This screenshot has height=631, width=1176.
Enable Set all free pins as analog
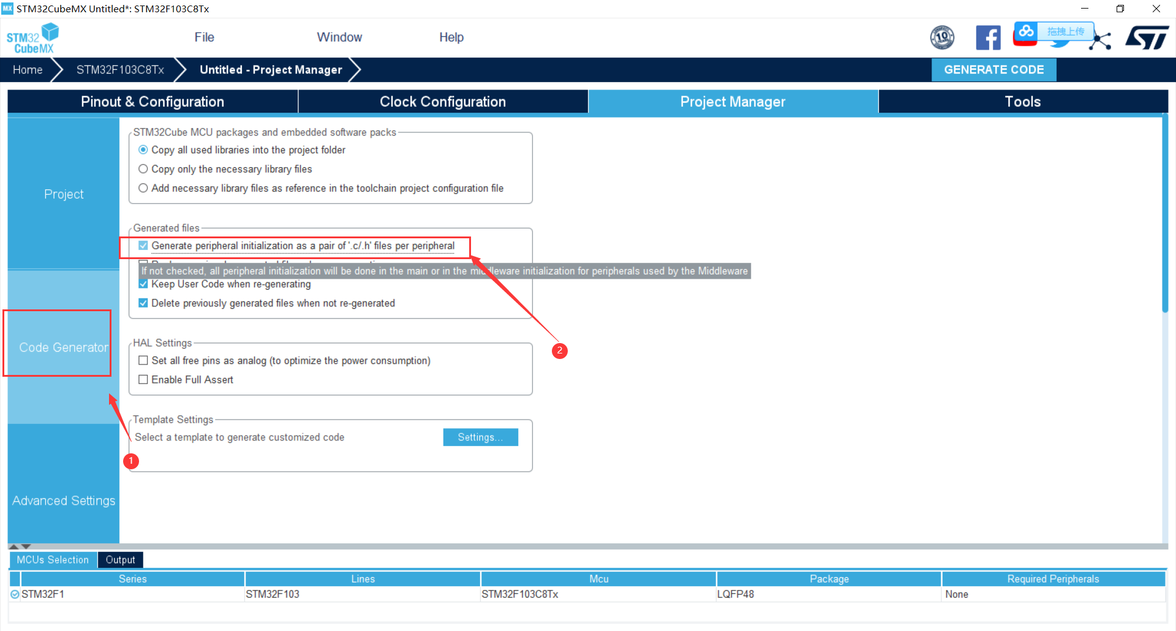click(x=143, y=360)
